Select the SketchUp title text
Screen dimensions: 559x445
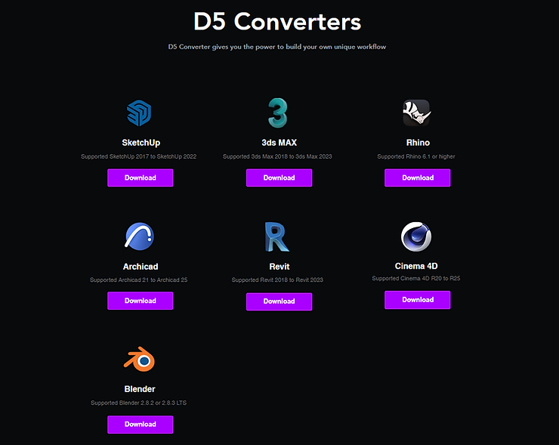tap(141, 143)
